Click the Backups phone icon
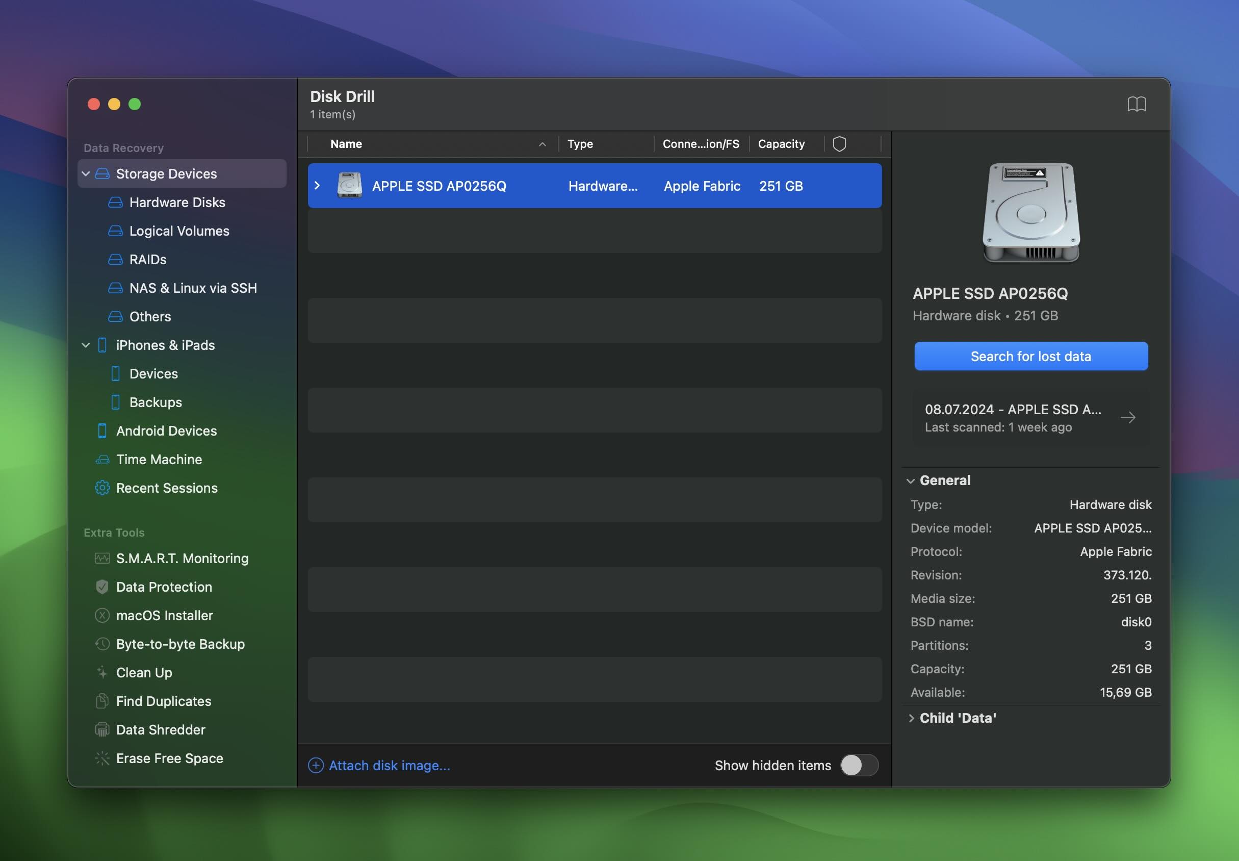Screen dimensions: 1239x861 [x=115, y=402]
